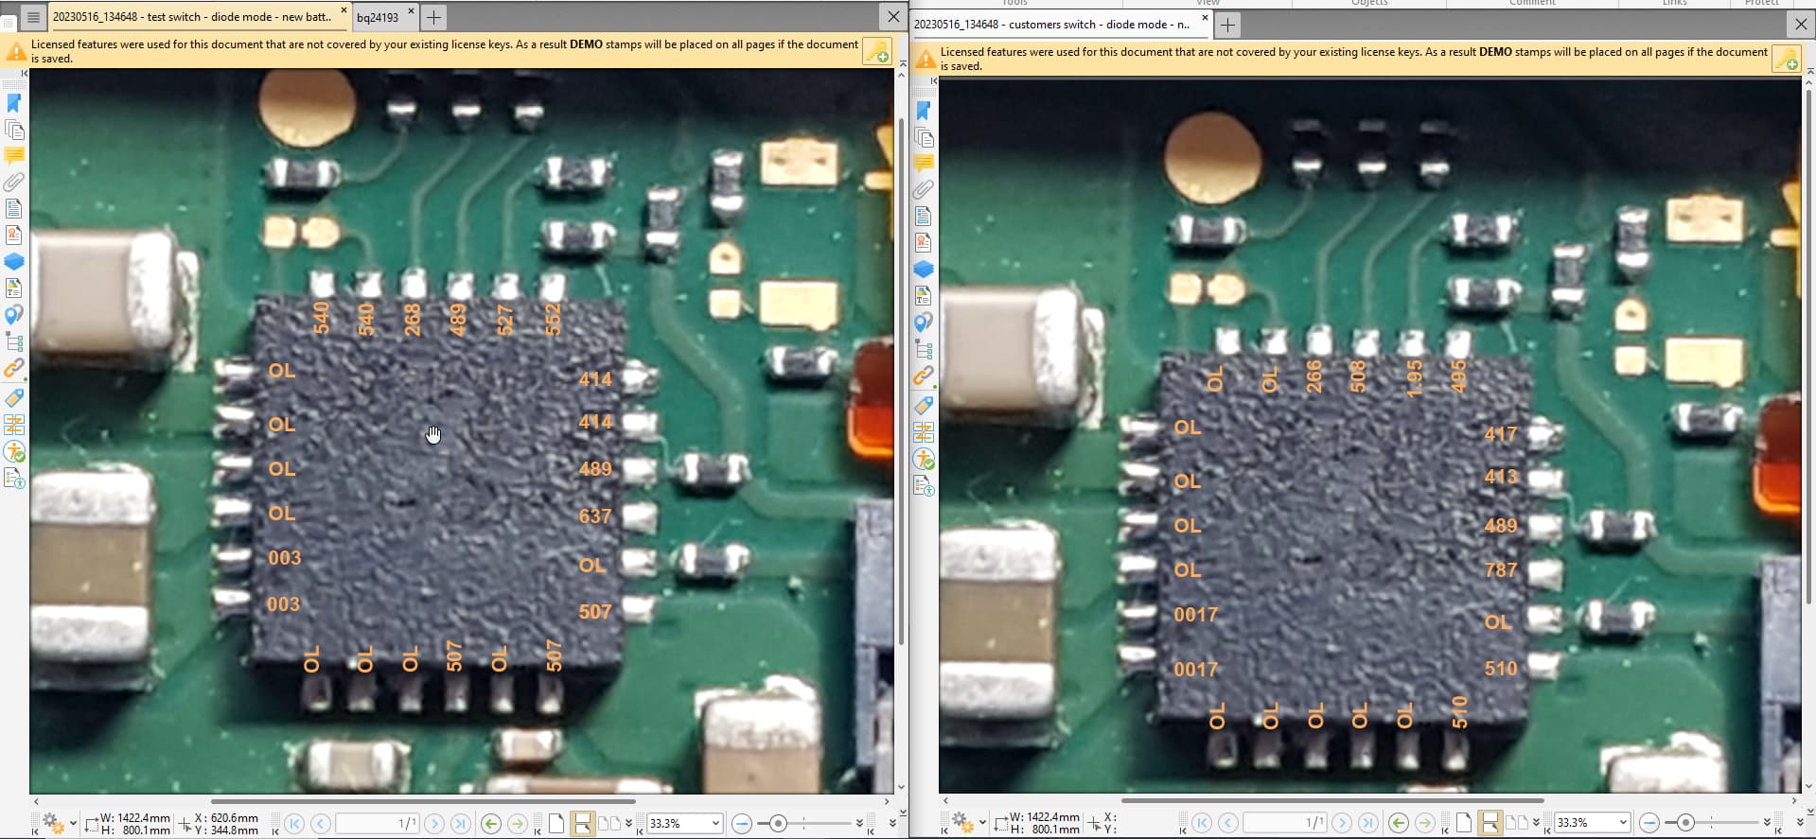Open the Content pane in left window

[14, 288]
